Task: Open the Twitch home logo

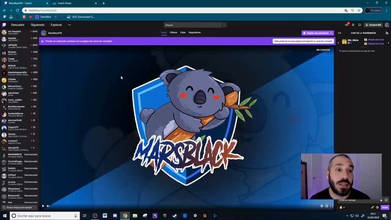Action: (4, 25)
